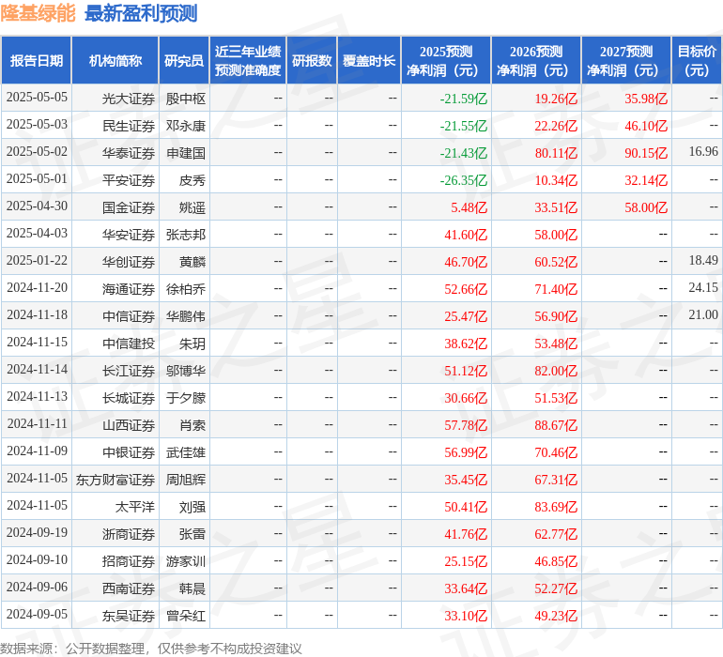This screenshot has width=723, height=657.
Task: Click researcher name 游家训
Action: pyautogui.click(x=185, y=561)
